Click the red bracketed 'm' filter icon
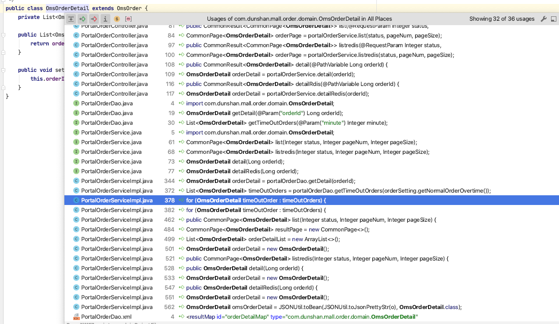The height and width of the screenshot is (324, 559). (x=128, y=19)
